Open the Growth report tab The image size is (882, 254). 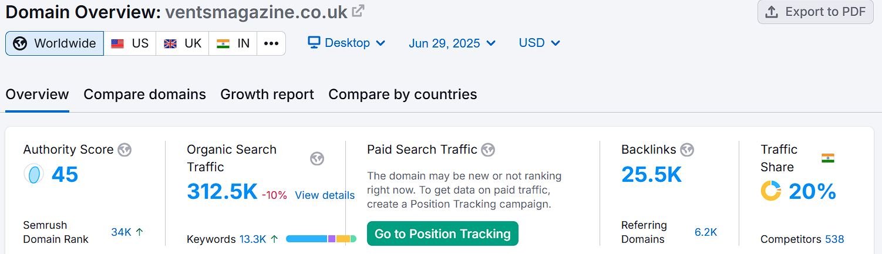coord(267,94)
